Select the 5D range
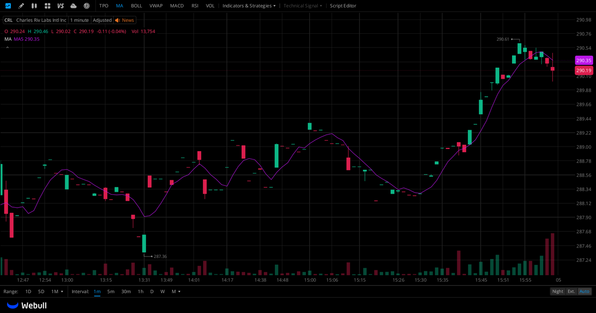 41,291
